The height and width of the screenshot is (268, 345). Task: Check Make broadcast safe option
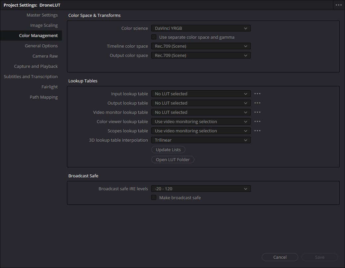[x=154, y=198]
